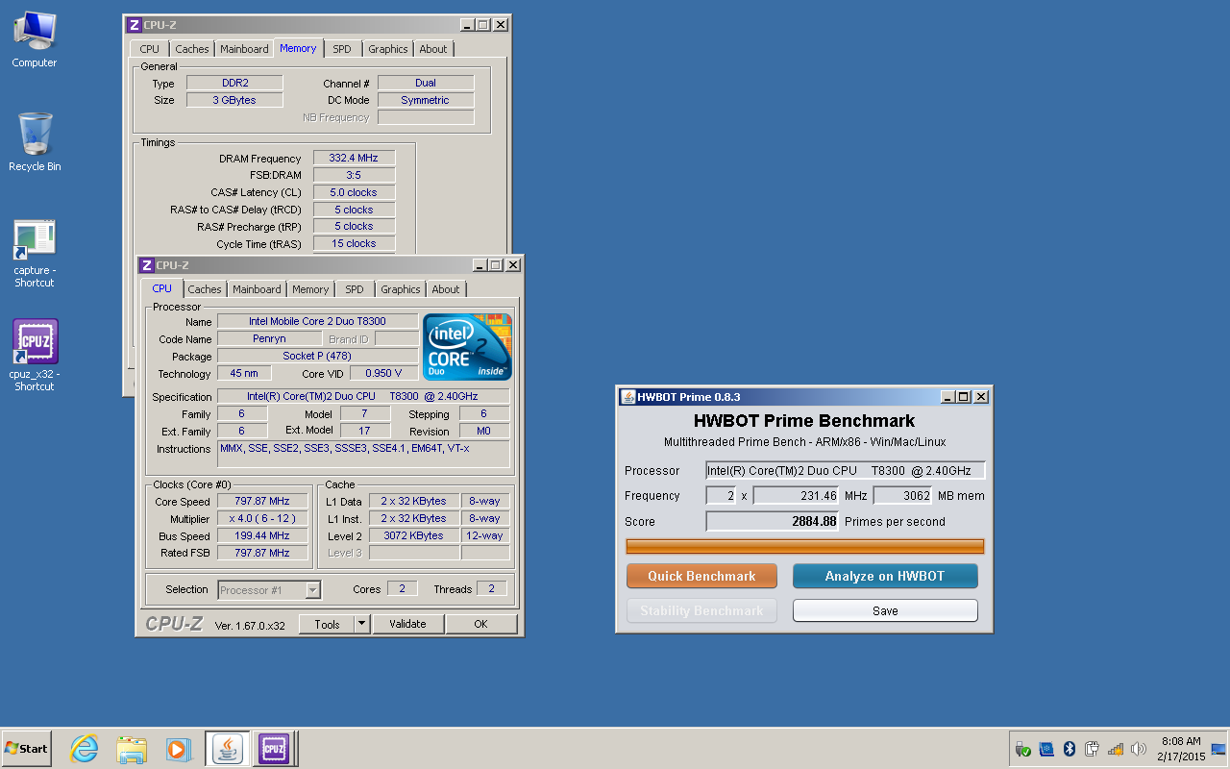Click Analyze on HWBOT button

coord(885,576)
